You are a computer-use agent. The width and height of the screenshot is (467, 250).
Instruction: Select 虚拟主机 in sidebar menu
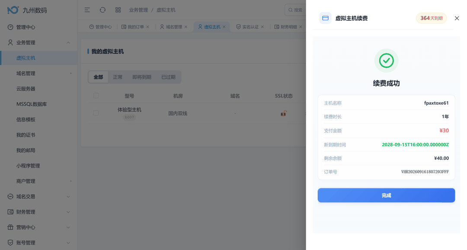39,58
